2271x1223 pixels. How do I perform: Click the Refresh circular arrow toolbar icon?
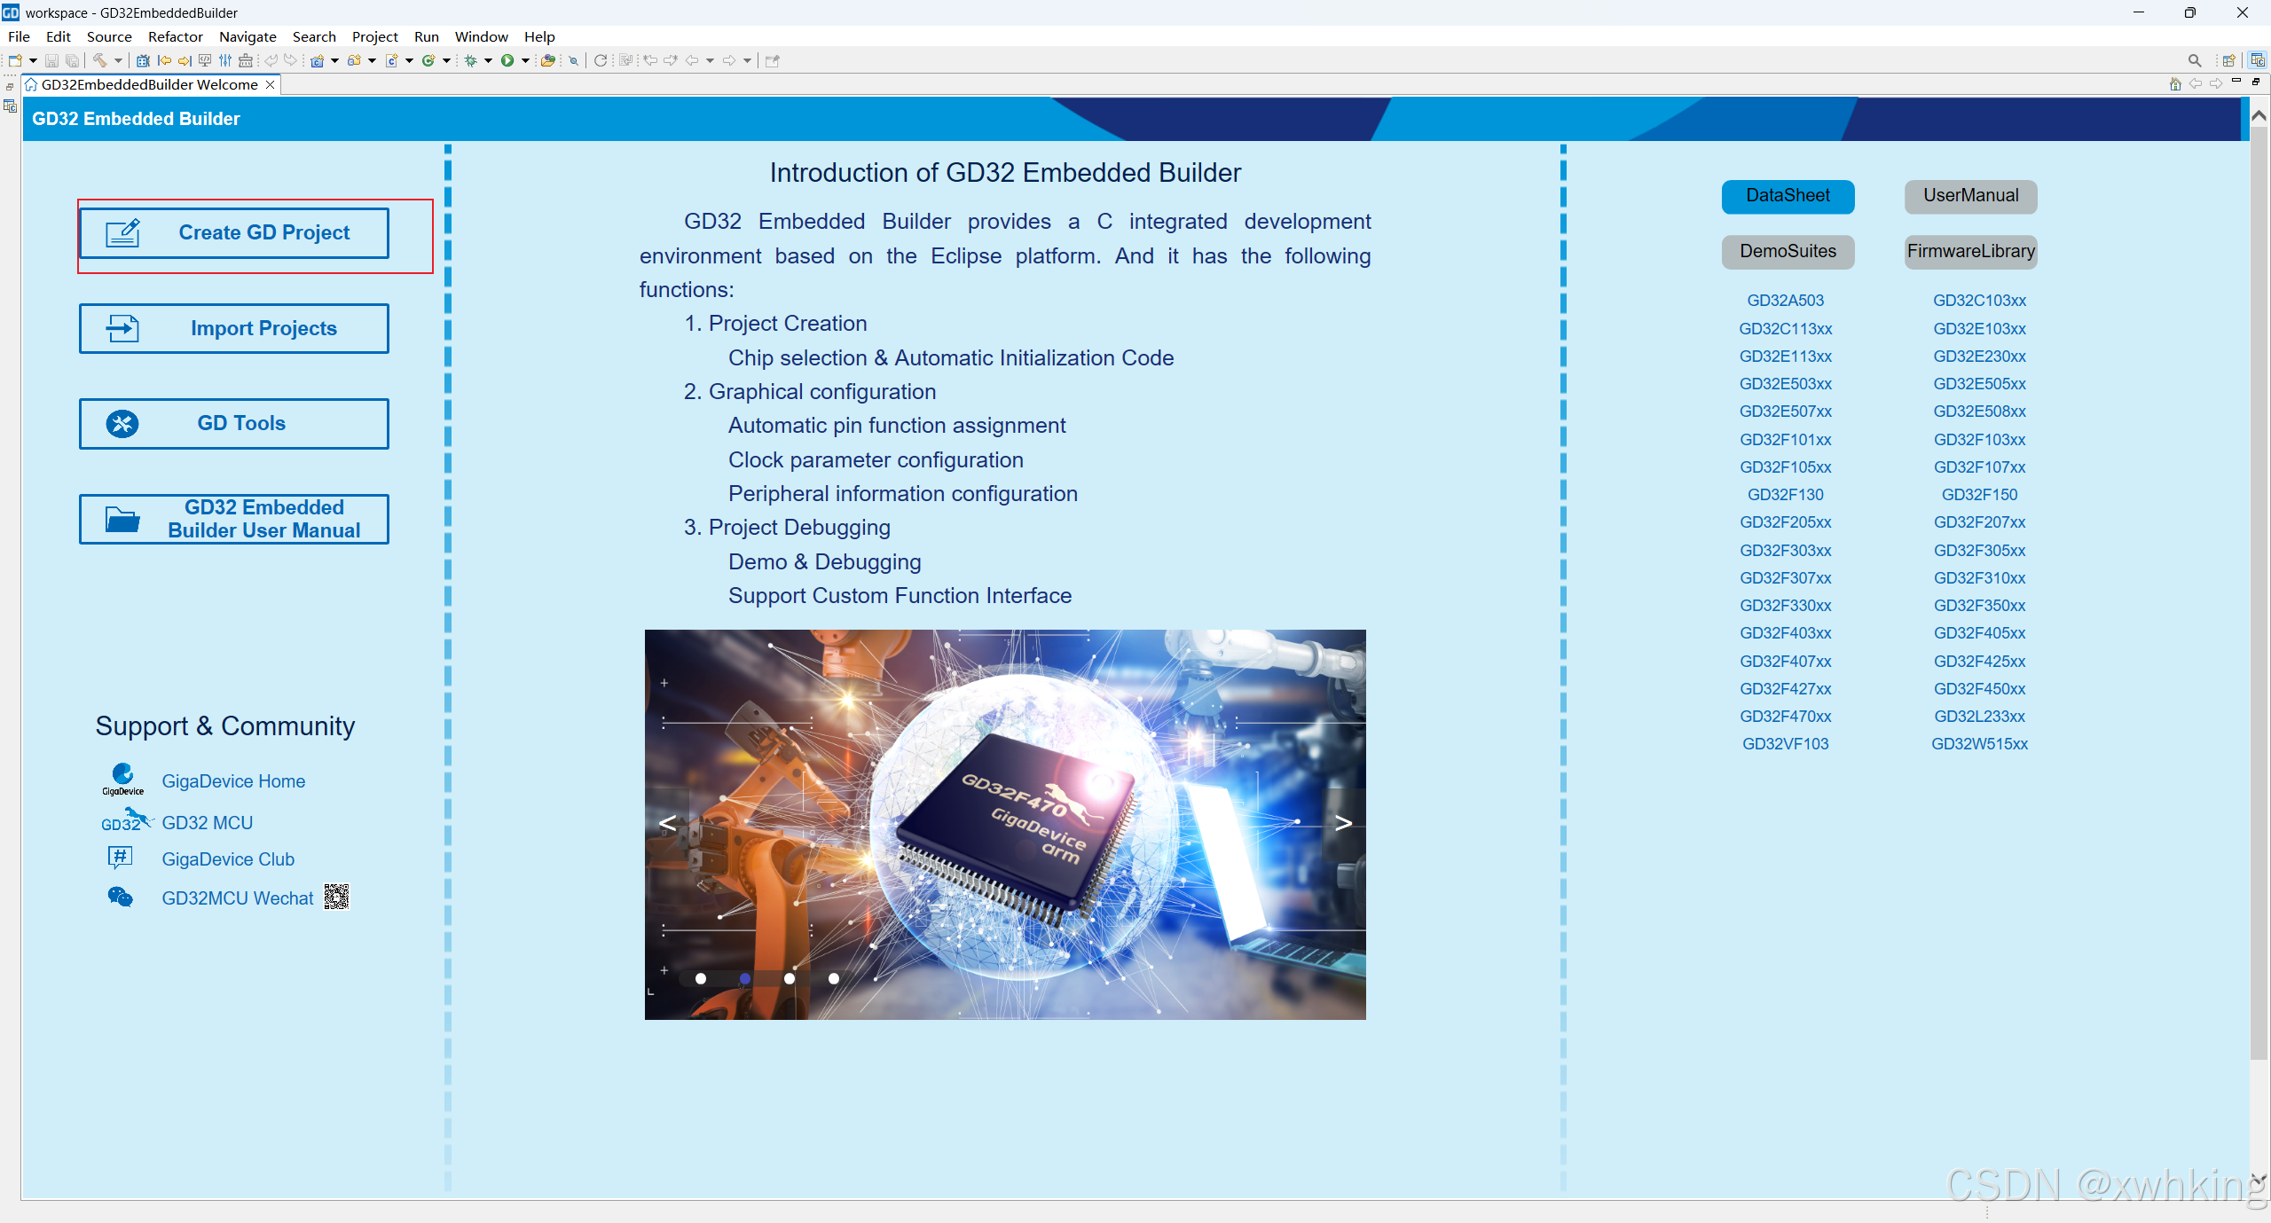pos(601,60)
